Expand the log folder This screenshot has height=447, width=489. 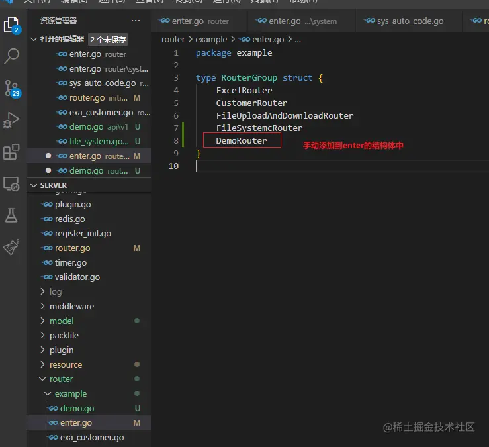click(x=43, y=291)
